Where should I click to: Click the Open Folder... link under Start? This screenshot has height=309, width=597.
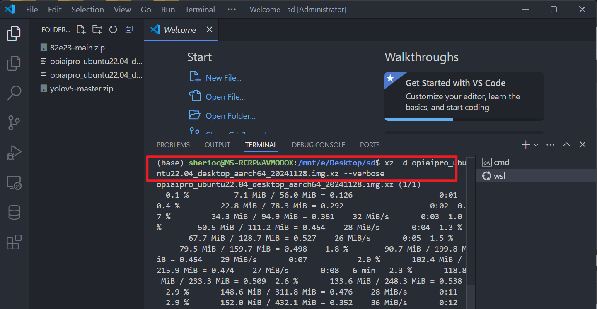coord(222,116)
